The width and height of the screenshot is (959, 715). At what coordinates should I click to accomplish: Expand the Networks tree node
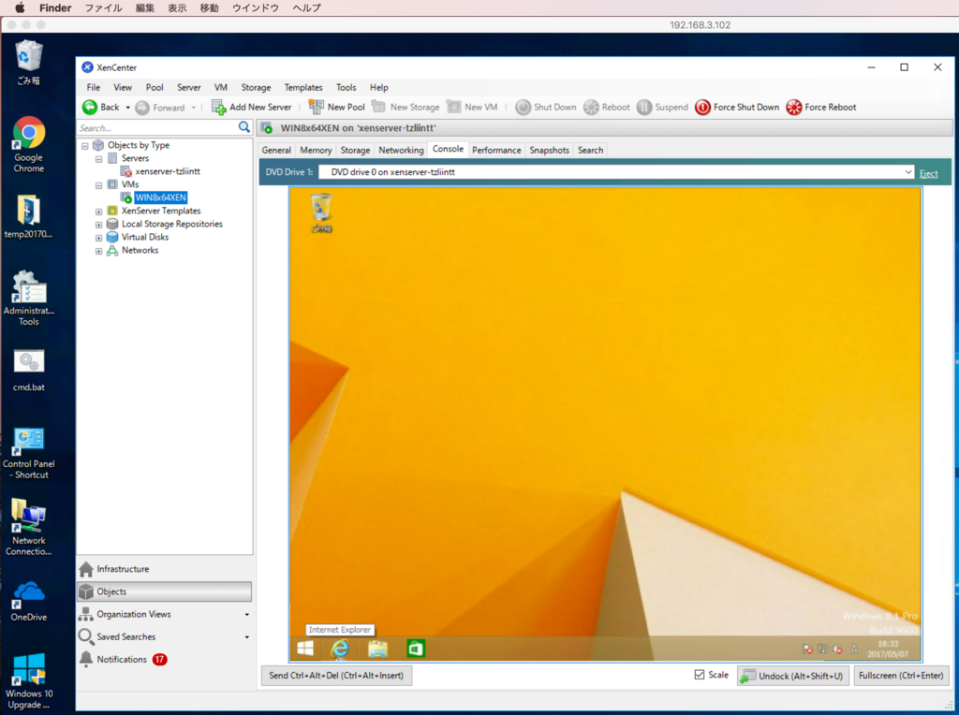98,251
